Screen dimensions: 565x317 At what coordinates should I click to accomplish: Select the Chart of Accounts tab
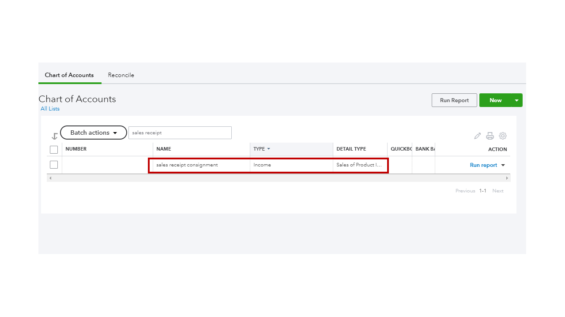(x=69, y=75)
